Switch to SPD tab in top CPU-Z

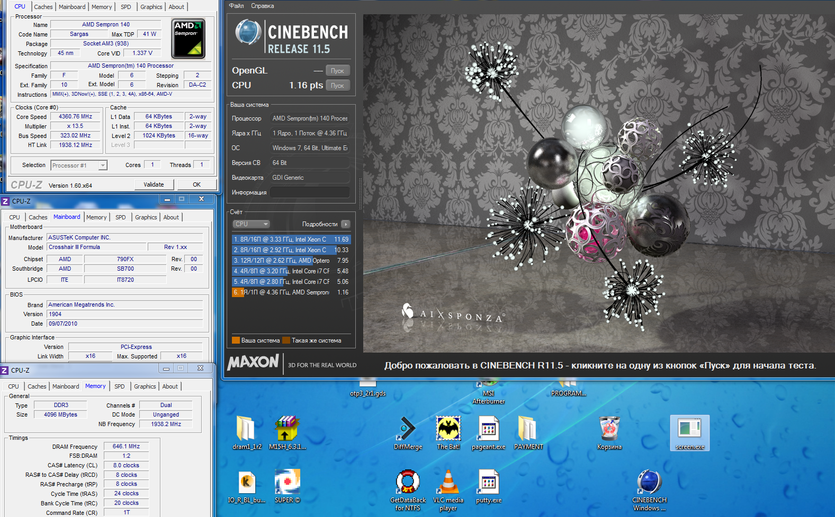[x=125, y=7]
